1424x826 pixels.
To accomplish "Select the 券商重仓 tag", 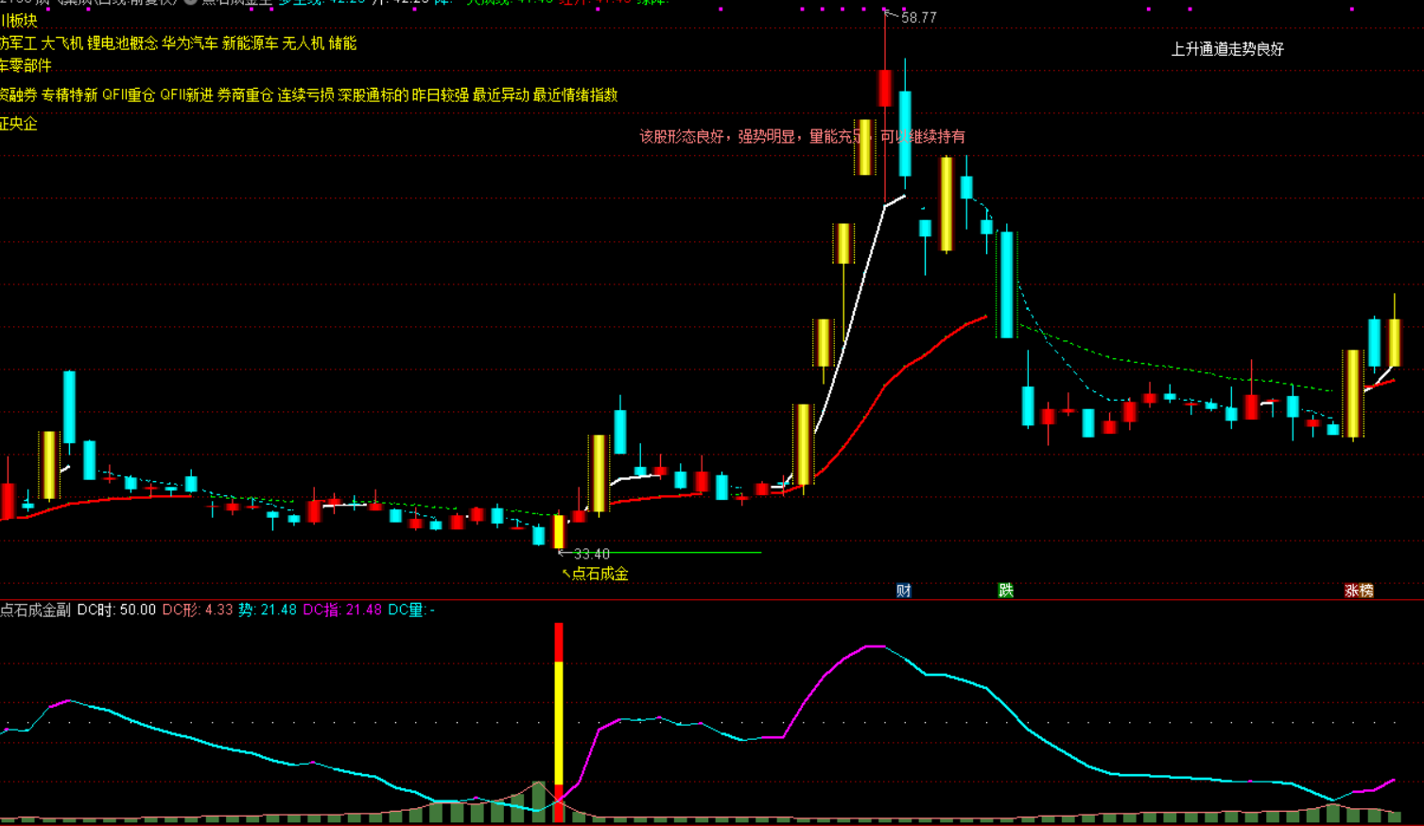I will pyautogui.click(x=245, y=95).
